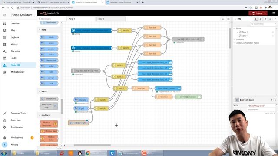Select the blinds node in palette
Screen dimensions: 278x156
[49, 37]
